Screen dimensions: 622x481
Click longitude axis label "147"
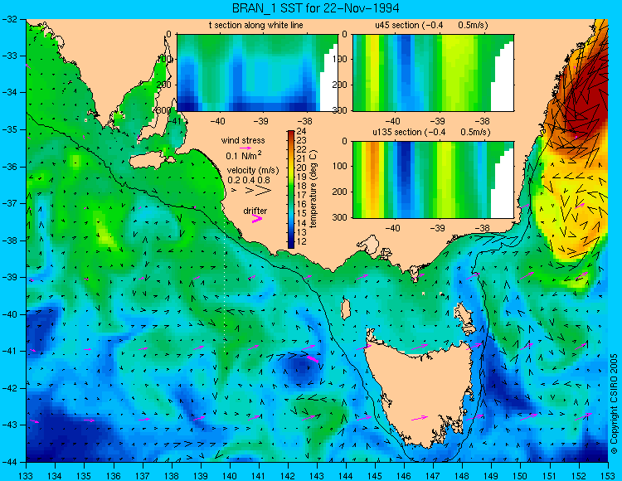(x=433, y=476)
